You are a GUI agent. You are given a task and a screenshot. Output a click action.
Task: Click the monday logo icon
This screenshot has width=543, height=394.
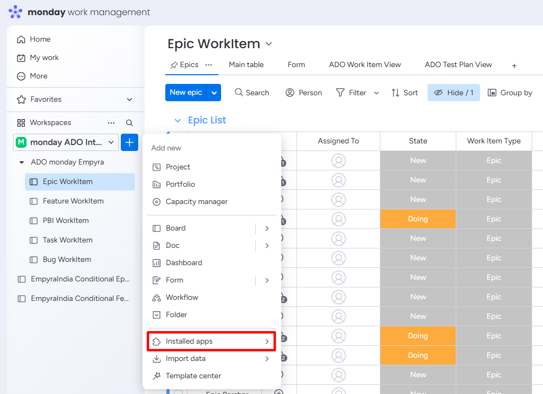[15, 12]
